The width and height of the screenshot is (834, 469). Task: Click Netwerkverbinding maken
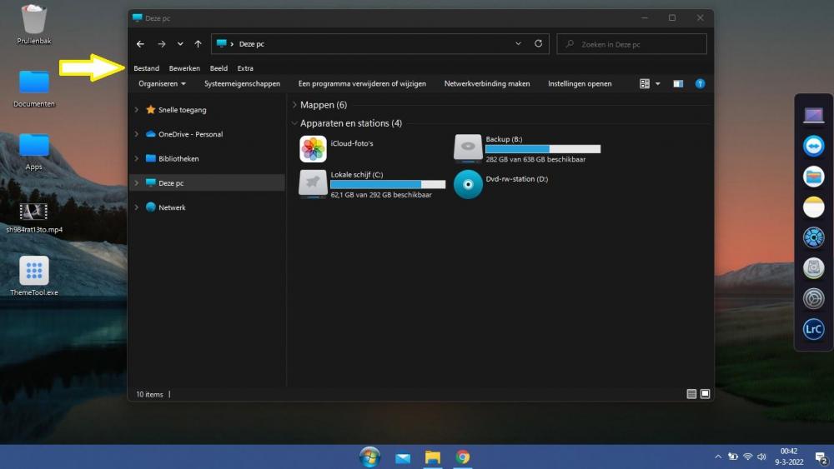(486, 83)
